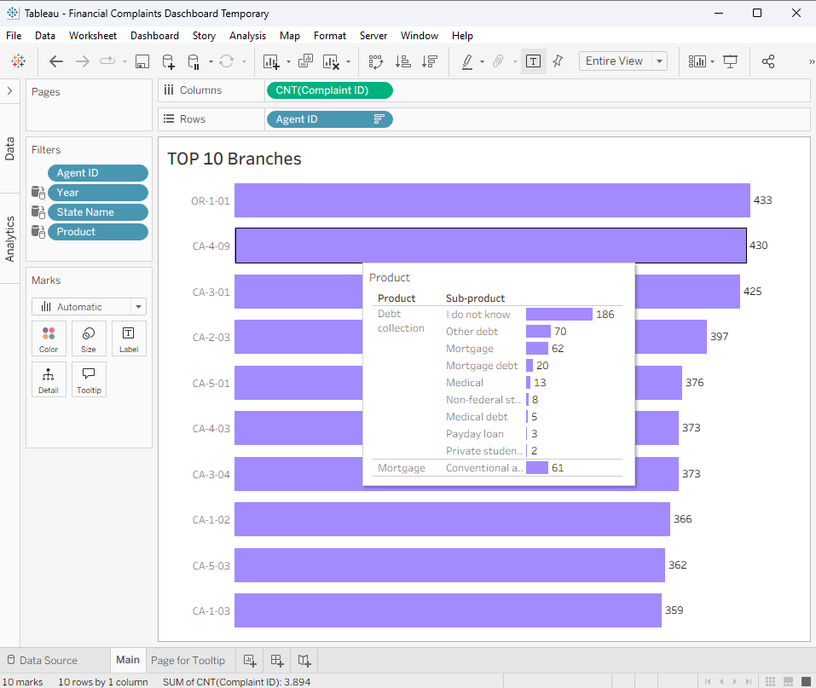Click the State Name filter pill

[x=98, y=212]
